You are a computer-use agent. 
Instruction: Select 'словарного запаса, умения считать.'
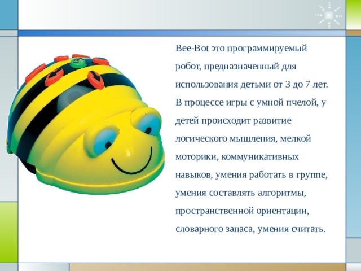tap(250, 229)
